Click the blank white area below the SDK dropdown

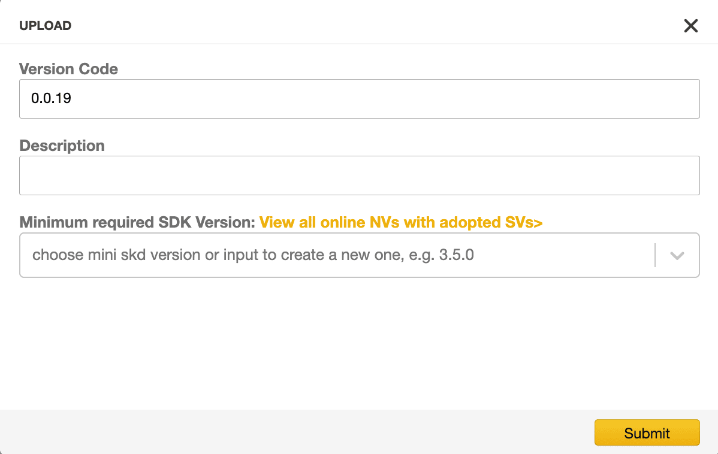pos(360,343)
